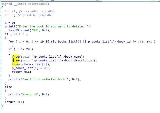Click the number 19 in the for loop
Screen dimensions: 160x113
pyautogui.click(x=42, y=42)
